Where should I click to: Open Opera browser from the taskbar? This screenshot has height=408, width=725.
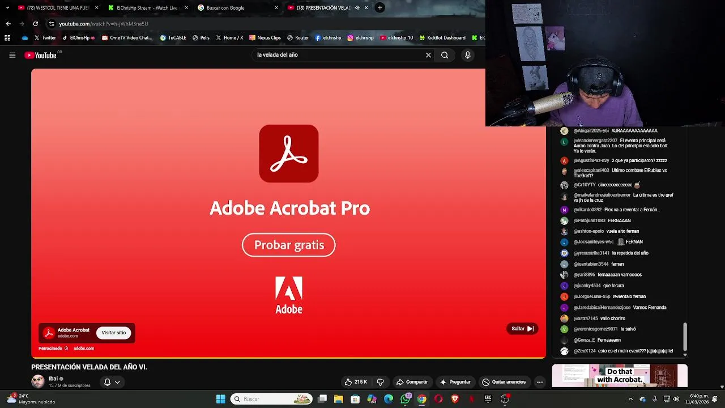click(x=438, y=399)
